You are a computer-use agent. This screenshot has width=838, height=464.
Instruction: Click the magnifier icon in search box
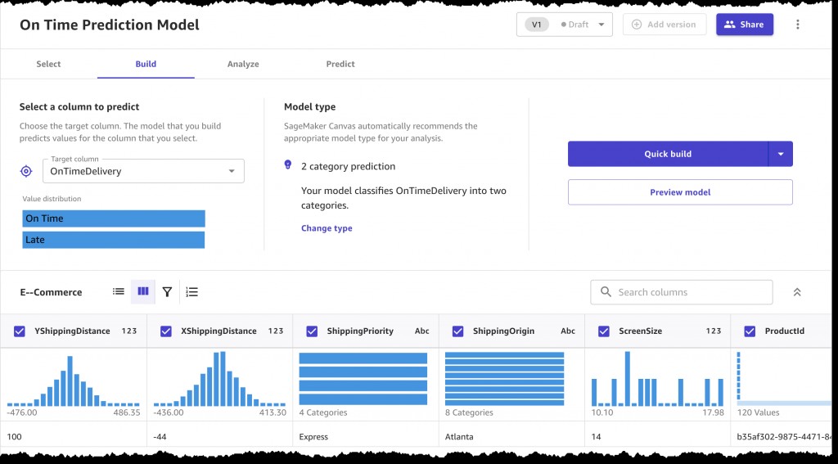tap(606, 292)
